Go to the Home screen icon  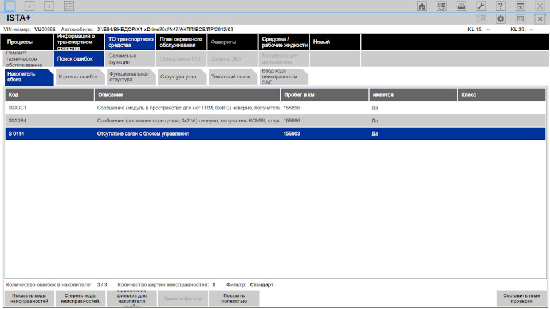(x=422, y=6)
